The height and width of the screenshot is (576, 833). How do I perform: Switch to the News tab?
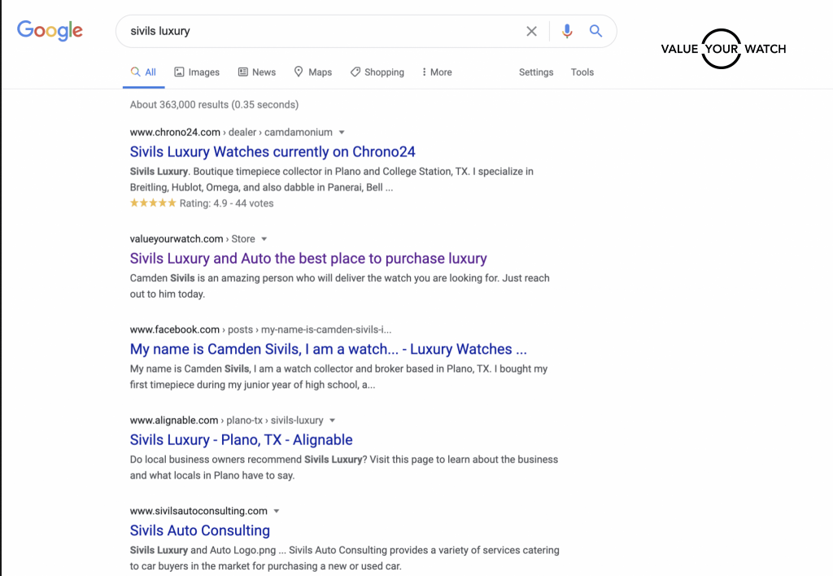[x=256, y=72]
